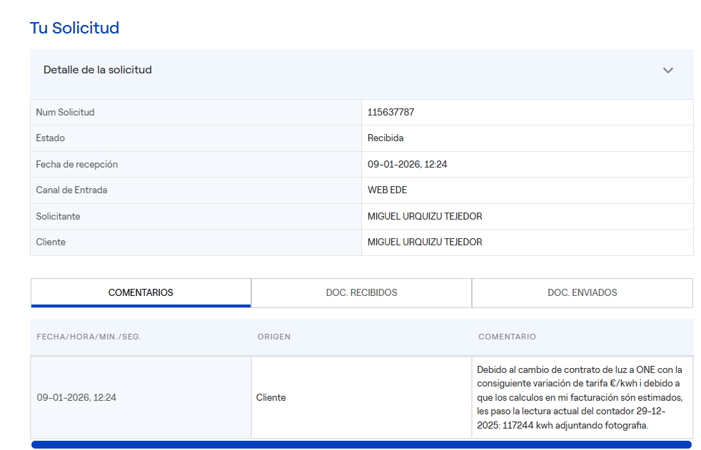701x450 pixels.
Task: Click the FECHA/HORA/MIN./SEG. column header
Action: (x=89, y=337)
